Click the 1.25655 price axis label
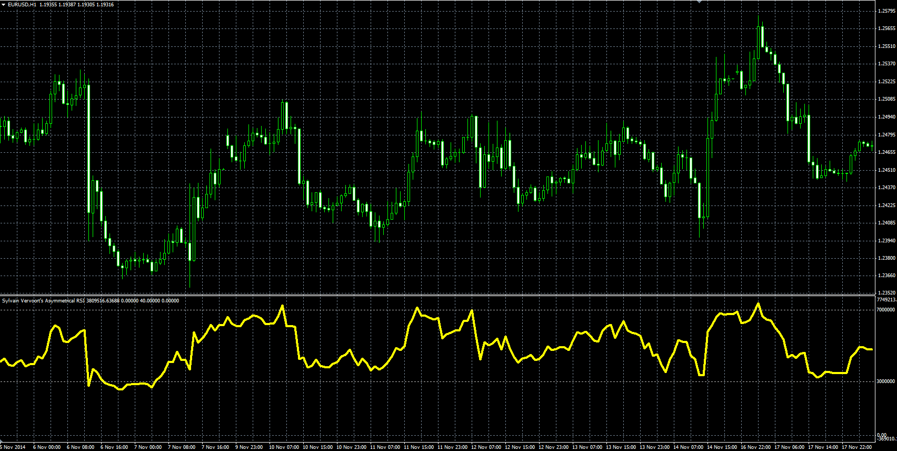This screenshot has width=897, height=451. (x=887, y=28)
